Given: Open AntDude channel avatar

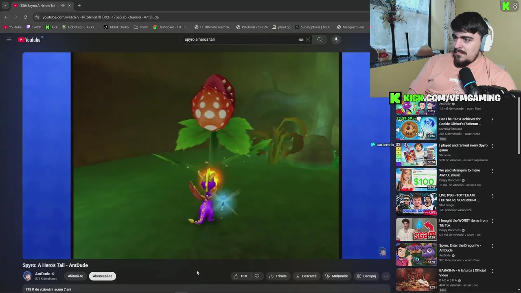Looking at the screenshot, I should pos(28,276).
